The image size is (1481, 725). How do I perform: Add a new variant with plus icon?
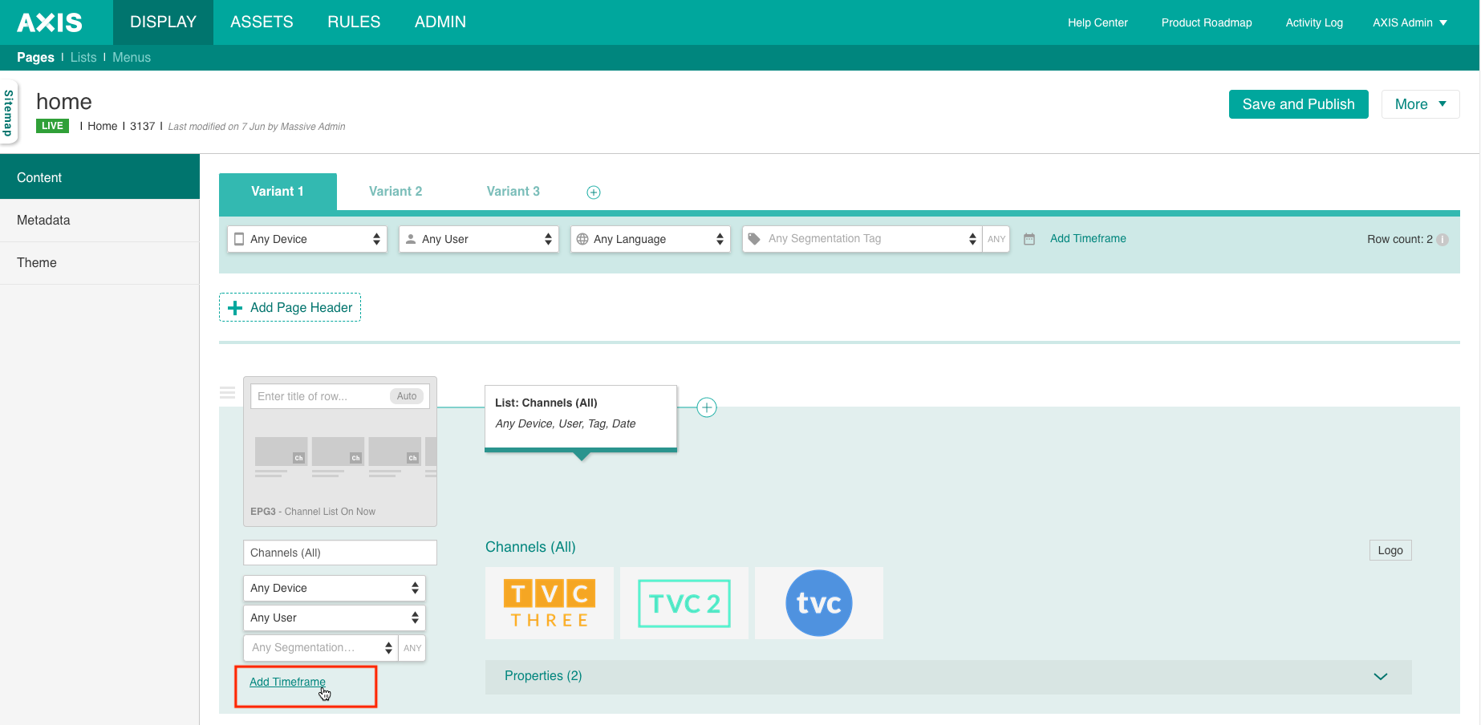594,192
